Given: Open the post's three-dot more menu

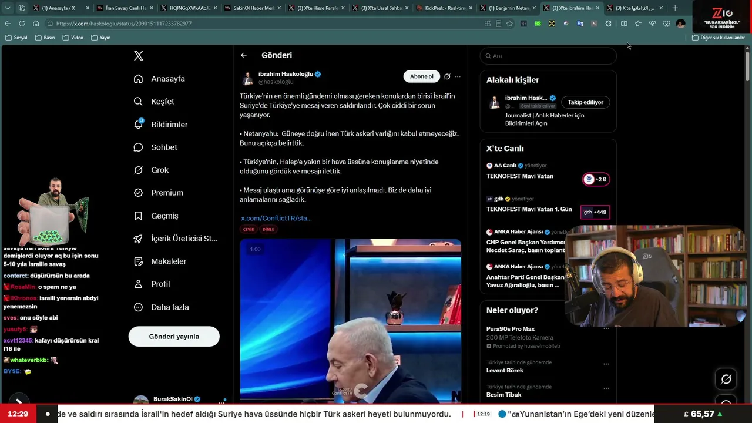Looking at the screenshot, I should click(x=458, y=76).
